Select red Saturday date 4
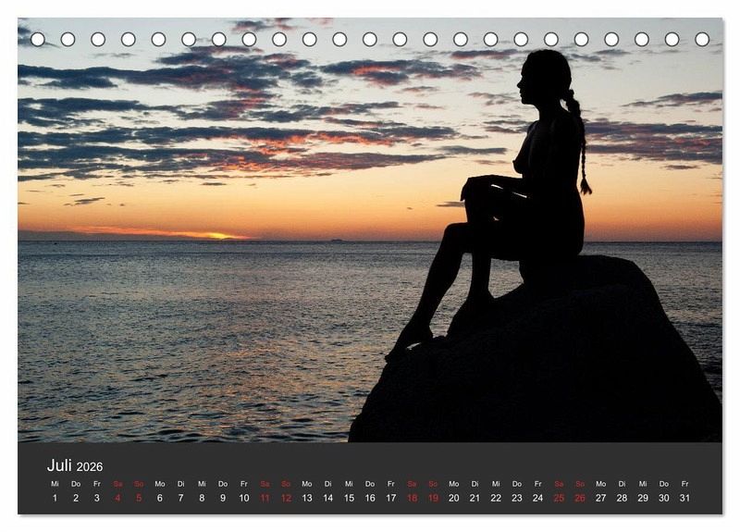740x532 pixels. point(118,498)
